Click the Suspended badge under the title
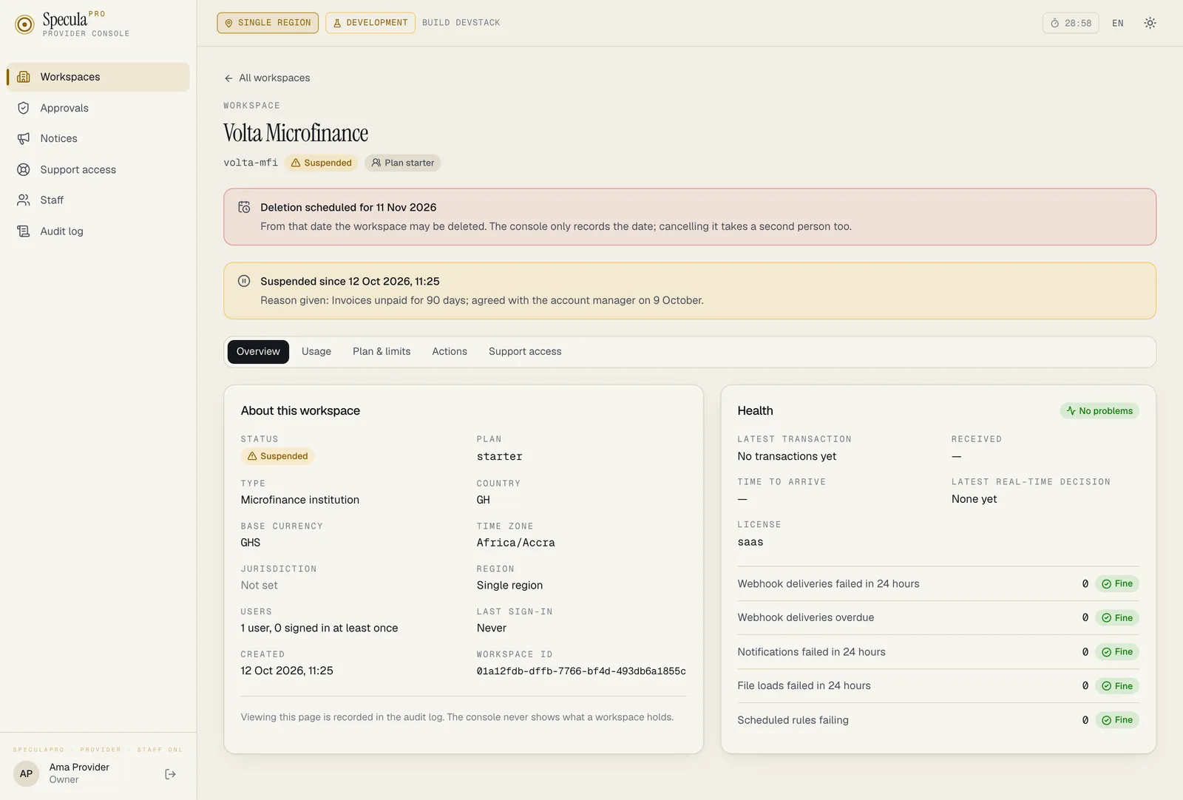Screen dimensions: 1183x800 click(321, 163)
